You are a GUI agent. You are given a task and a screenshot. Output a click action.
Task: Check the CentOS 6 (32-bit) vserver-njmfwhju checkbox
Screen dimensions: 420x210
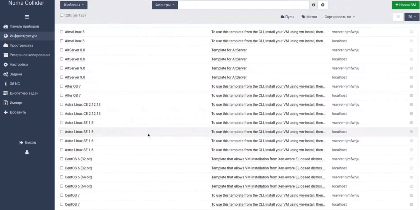click(x=62, y=159)
